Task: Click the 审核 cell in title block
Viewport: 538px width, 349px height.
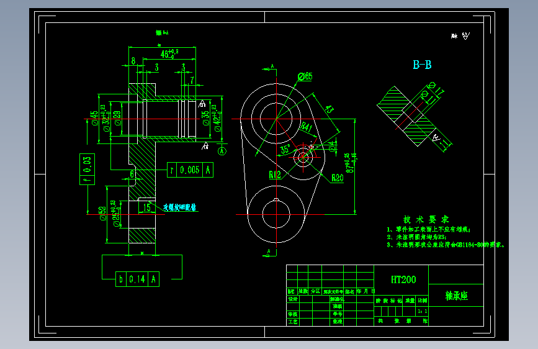Action: coord(293,314)
